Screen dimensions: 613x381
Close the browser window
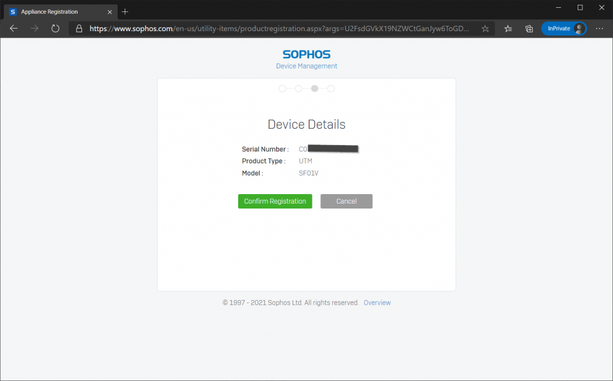pyautogui.click(x=602, y=7)
